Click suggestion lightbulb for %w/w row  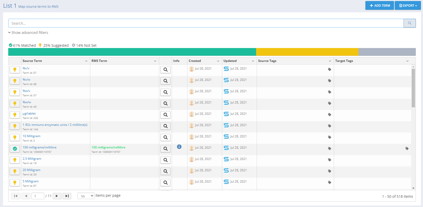(x=15, y=103)
